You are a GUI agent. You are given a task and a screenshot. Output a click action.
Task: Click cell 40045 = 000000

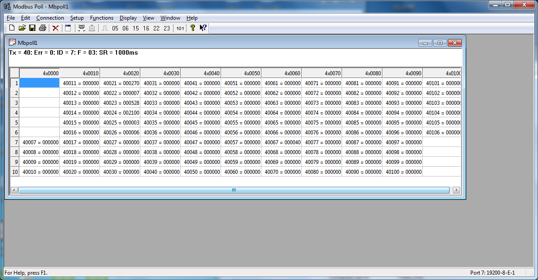point(201,122)
